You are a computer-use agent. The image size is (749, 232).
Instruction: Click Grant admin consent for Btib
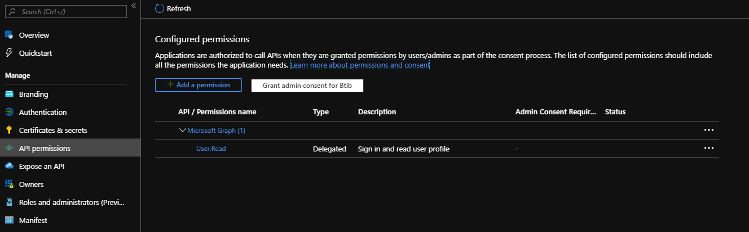click(307, 86)
